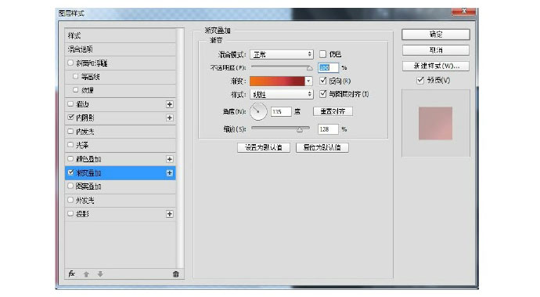540x297 pixels.
Task: Click the 重置对齐 button
Action: click(x=333, y=111)
